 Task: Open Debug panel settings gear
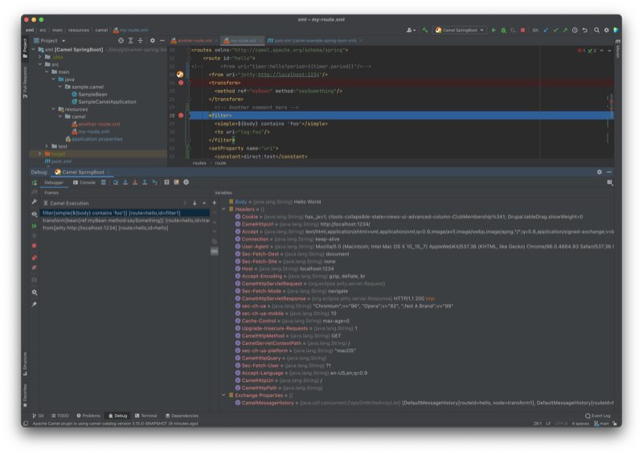click(599, 172)
